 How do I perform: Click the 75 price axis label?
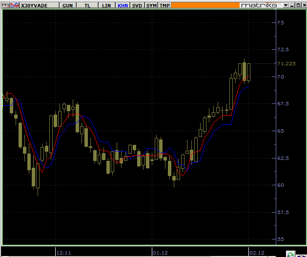[281, 23]
